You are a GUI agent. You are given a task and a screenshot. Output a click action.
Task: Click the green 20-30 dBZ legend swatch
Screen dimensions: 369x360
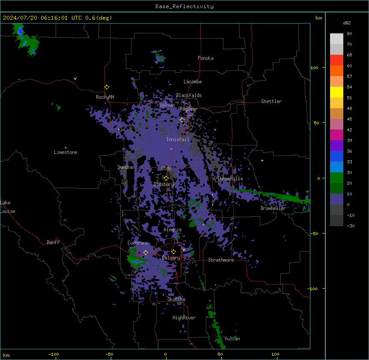[x=336, y=178]
